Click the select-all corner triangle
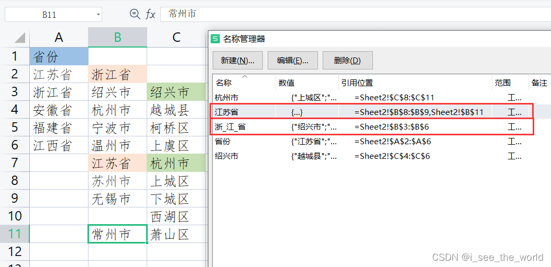This screenshot has height=267, width=551. [x=20, y=38]
